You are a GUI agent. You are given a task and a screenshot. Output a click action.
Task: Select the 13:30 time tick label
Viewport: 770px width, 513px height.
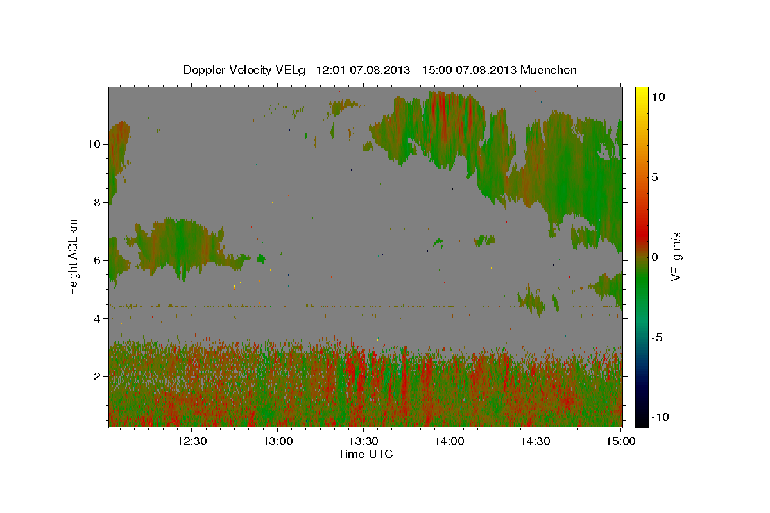point(363,441)
